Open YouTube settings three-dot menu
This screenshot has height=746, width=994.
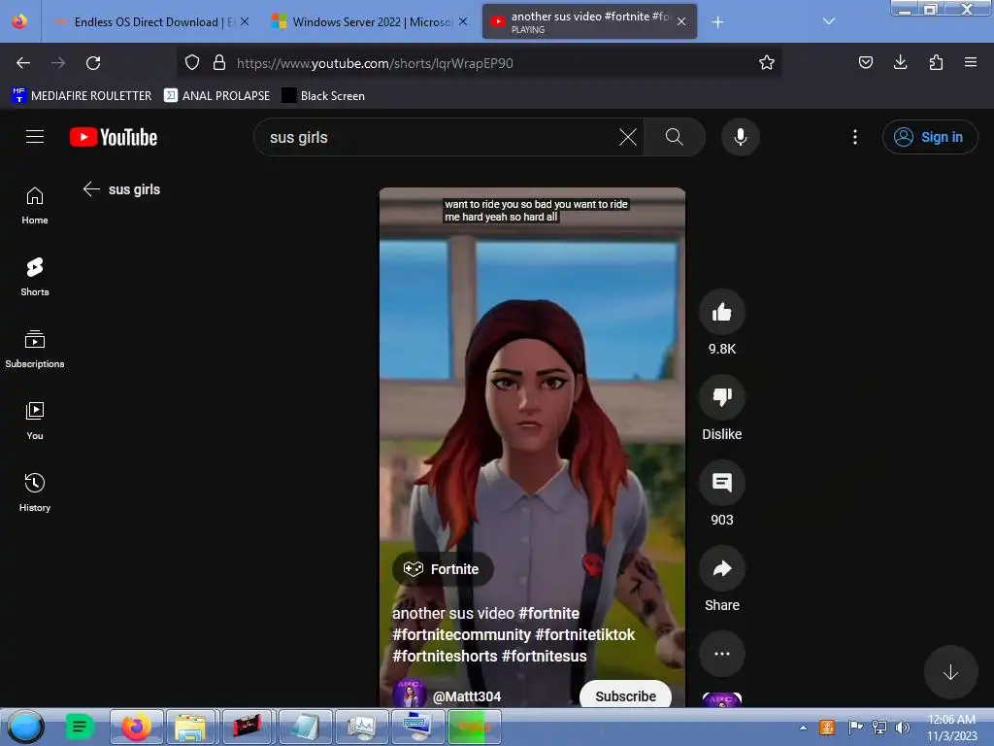[x=855, y=137]
